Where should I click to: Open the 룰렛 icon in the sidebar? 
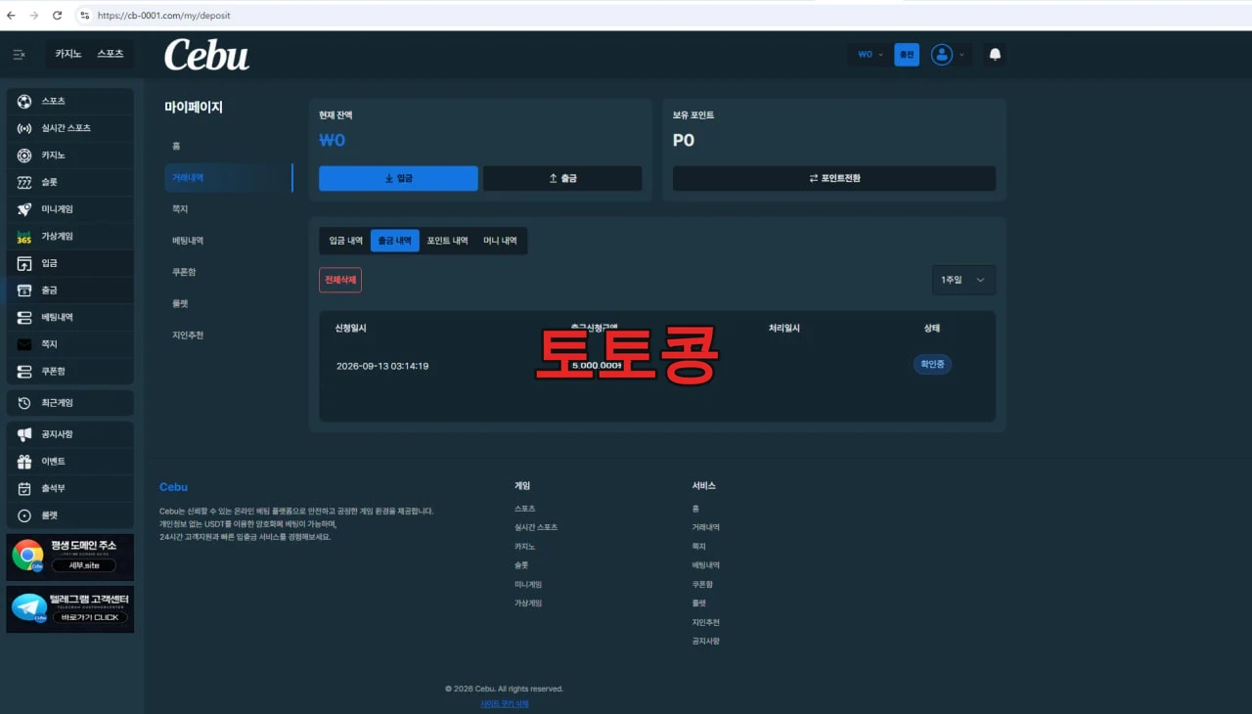click(x=24, y=515)
